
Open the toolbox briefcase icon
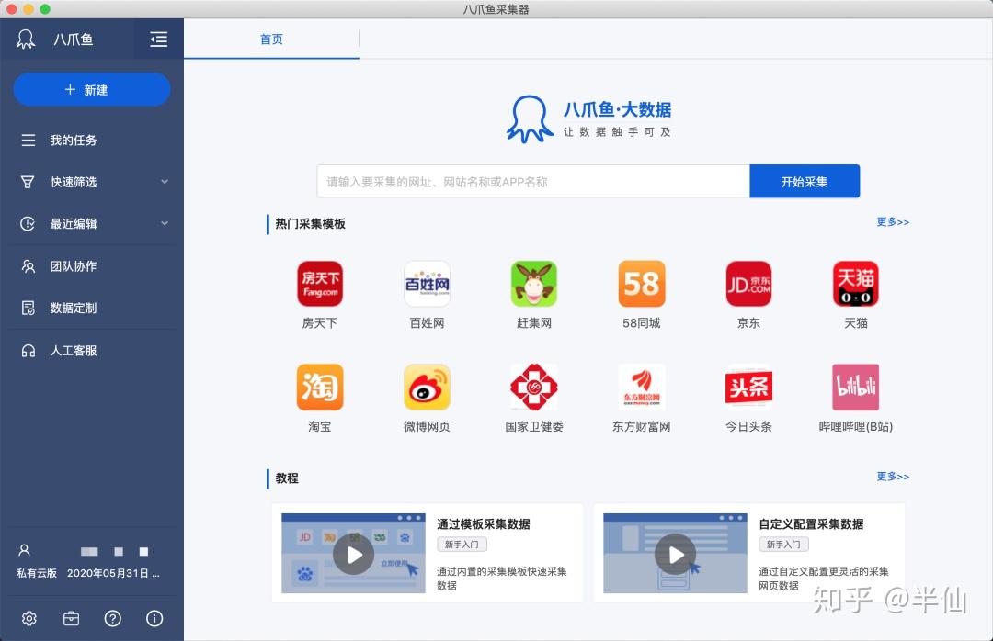point(72,618)
